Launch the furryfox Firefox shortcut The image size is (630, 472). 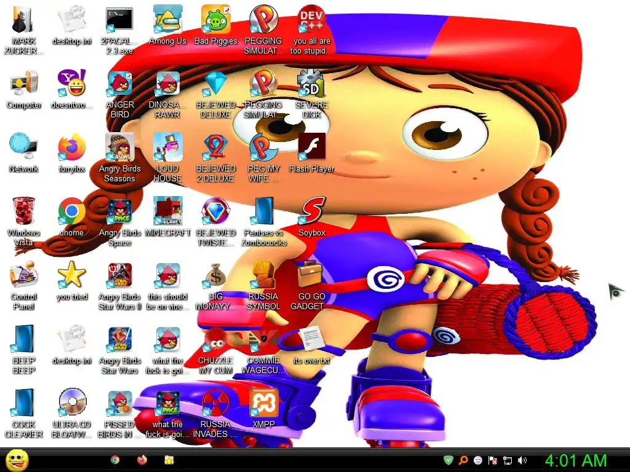[71, 153]
